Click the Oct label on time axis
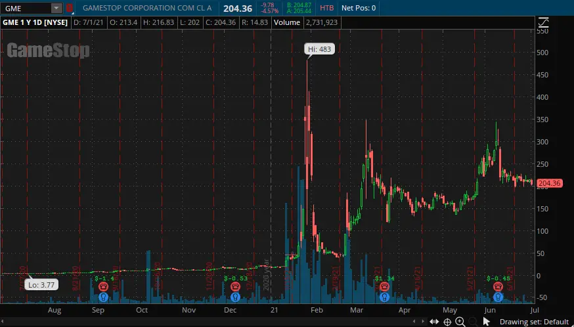The image size is (574, 327). click(142, 310)
